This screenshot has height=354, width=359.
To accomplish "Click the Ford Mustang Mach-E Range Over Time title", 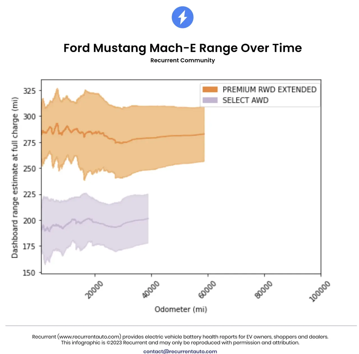I will 183,48.
